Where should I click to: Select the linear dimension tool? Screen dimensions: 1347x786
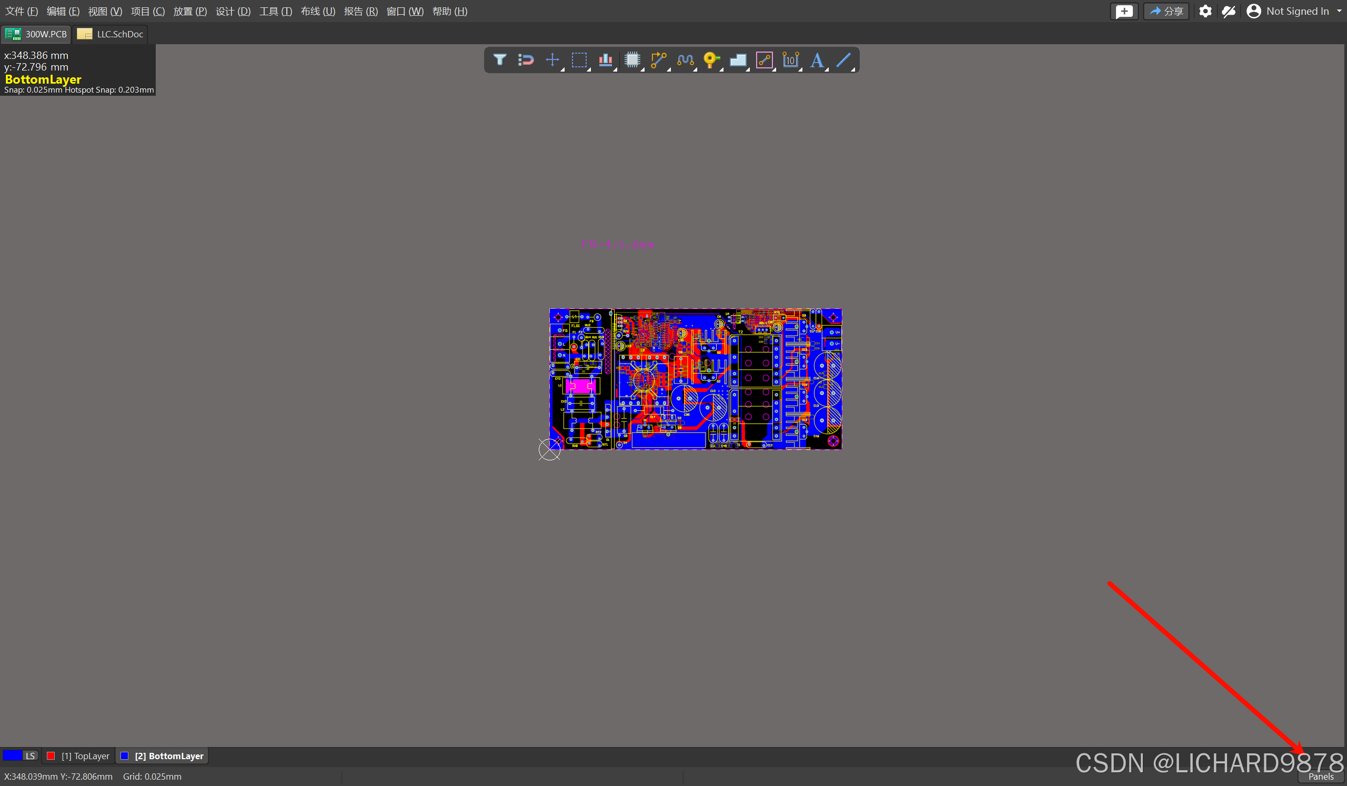click(x=790, y=60)
